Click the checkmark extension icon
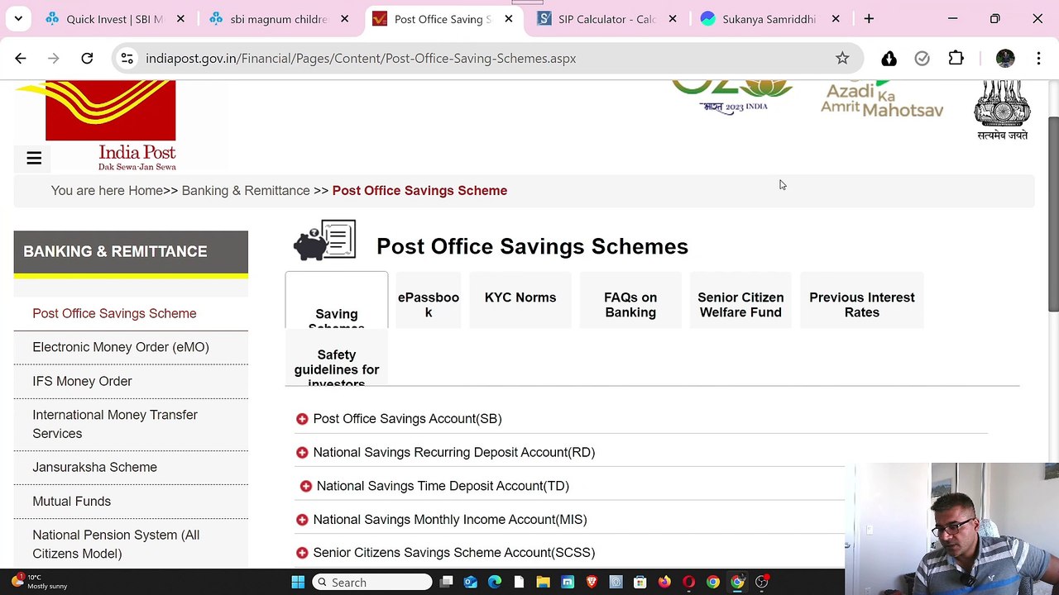 tap(922, 58)
